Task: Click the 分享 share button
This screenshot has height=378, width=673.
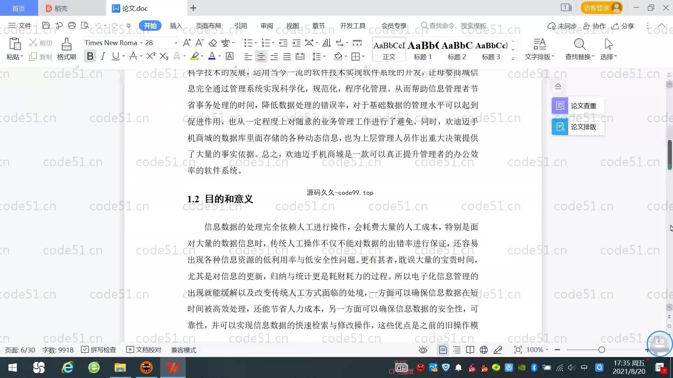Action: (x=623, y=26)
